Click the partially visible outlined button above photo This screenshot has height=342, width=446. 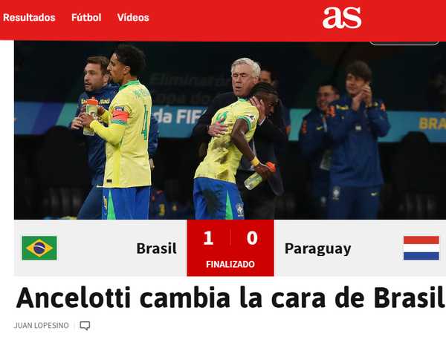404,43
